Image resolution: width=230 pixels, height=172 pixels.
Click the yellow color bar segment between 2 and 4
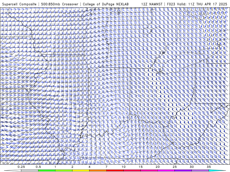coord(81,171)
